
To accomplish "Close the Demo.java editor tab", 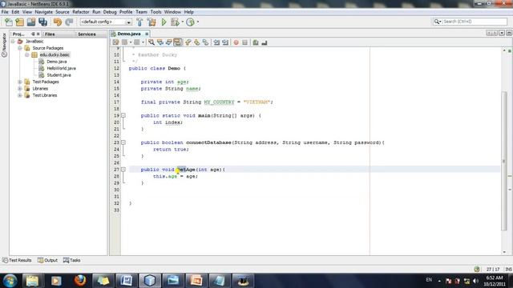I will pos(147,34).
